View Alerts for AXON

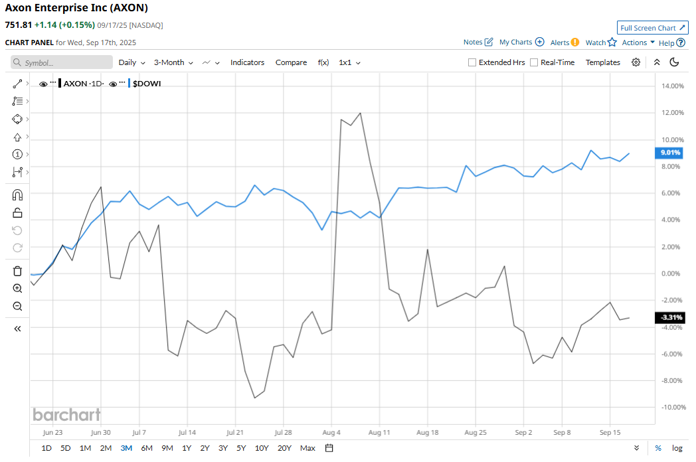point(565,42)
